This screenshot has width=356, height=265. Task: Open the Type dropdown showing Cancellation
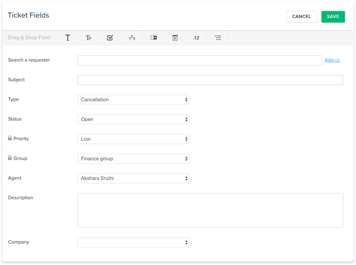pyautogui.click(x=133, y=100)
